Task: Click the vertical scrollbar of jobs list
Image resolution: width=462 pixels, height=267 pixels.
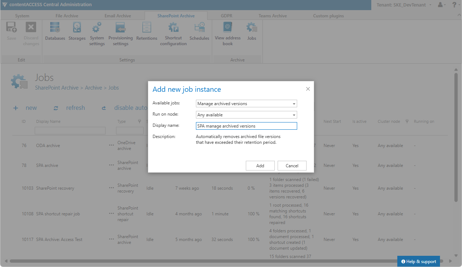Action: click(x=456, y=137)
